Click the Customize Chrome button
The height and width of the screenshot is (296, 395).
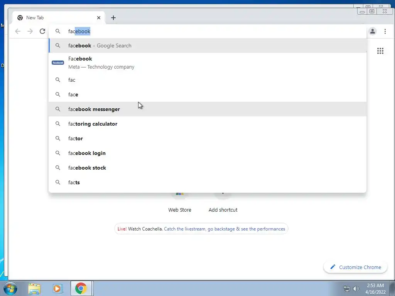(355, 267)
